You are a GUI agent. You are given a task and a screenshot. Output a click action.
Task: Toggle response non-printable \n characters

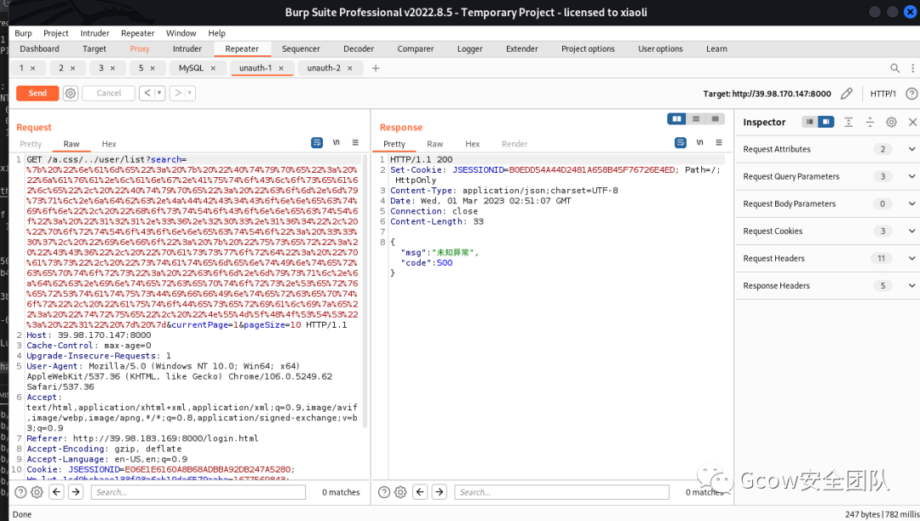tap(700, 142)
